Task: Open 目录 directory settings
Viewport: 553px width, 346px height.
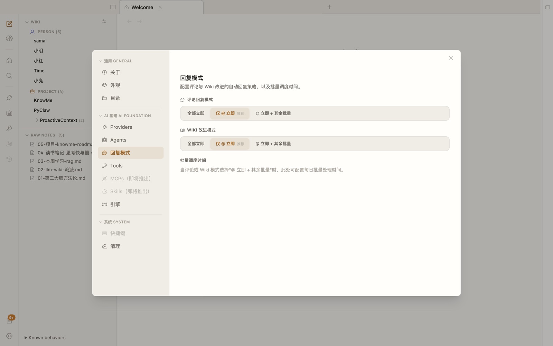Action: (131, 98)
